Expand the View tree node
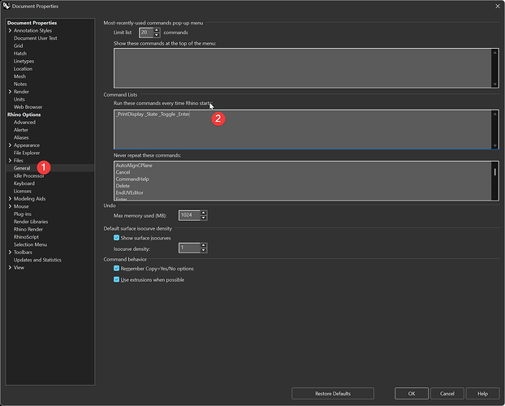This screenshot has height=406, width=505. coord(10,268)
